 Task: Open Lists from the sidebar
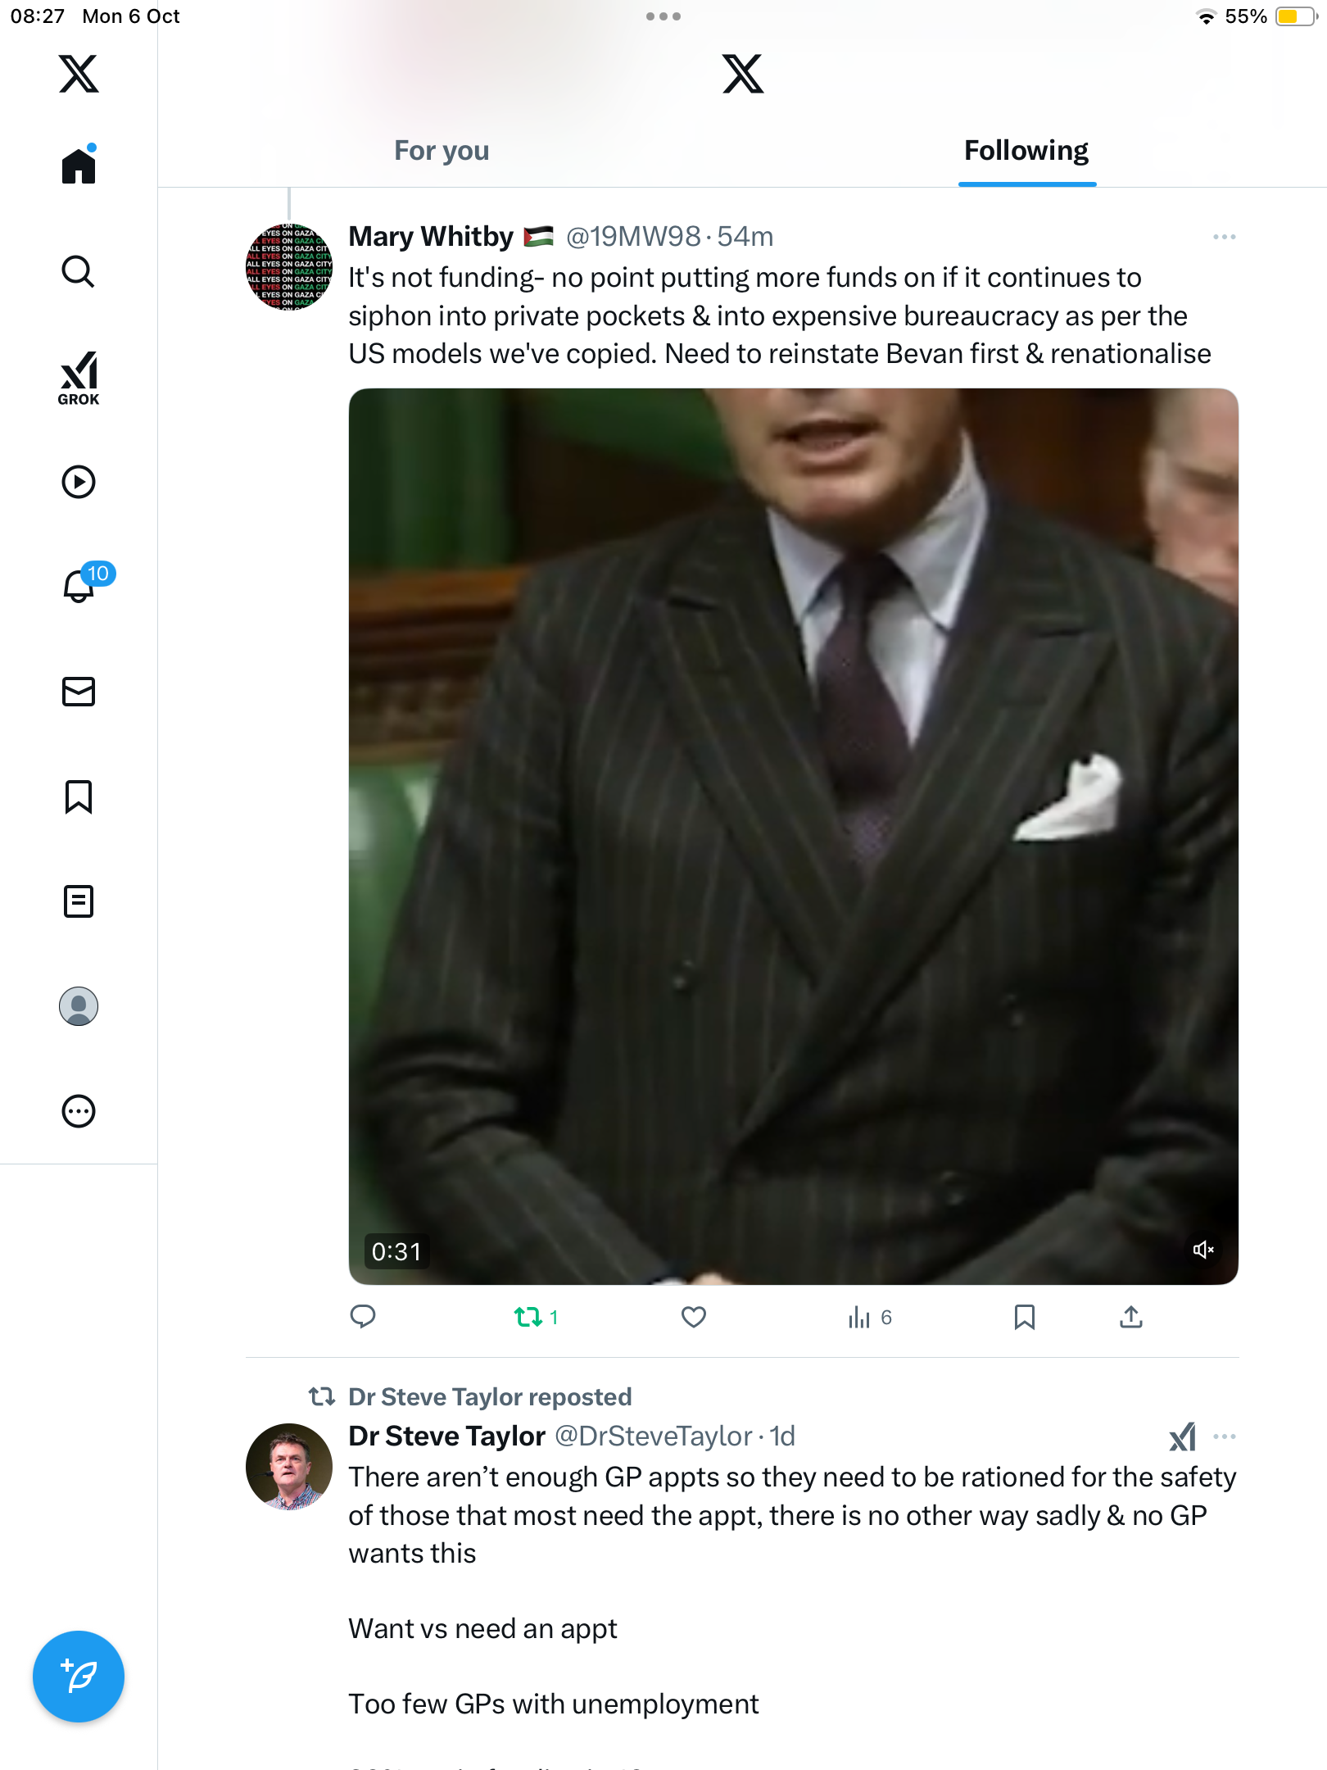pyautogui.click(x=79, y=901)
